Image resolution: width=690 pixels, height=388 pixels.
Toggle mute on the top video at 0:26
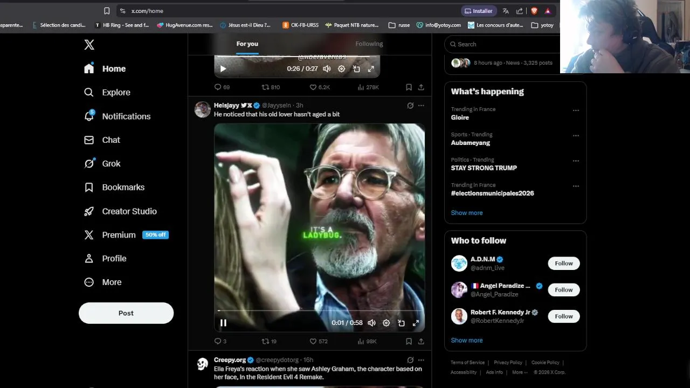tap(327, 68)
